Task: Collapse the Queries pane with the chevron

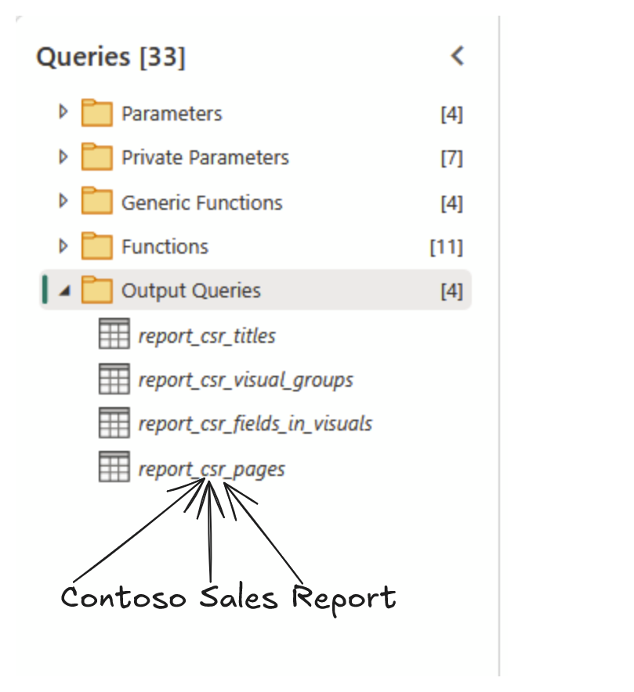Action: [458, 56]
